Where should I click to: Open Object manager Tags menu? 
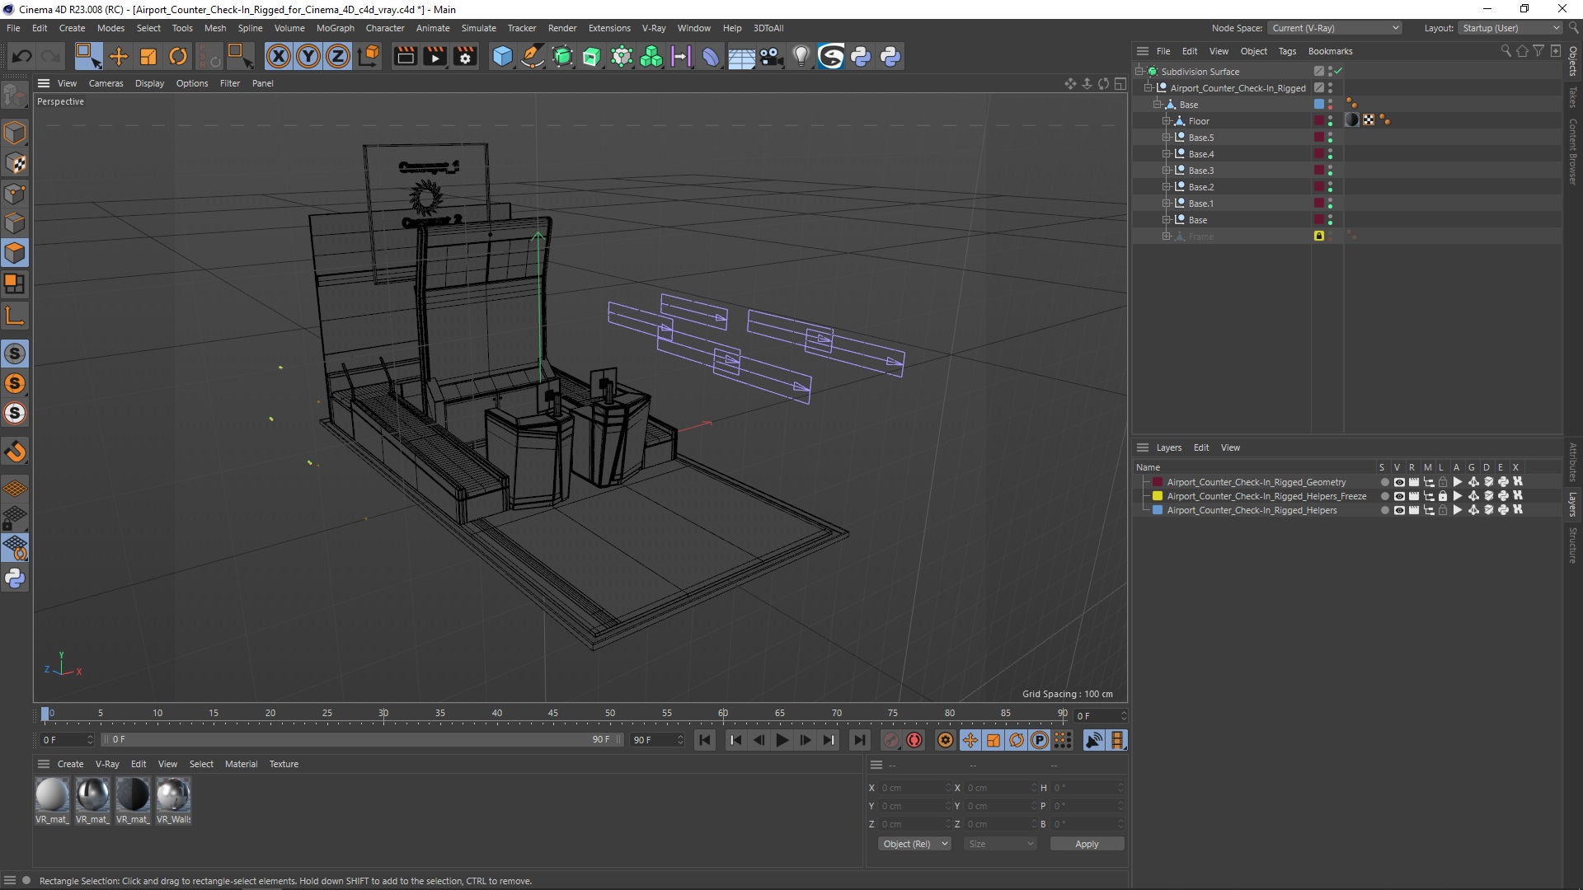tap(1287, 51)
